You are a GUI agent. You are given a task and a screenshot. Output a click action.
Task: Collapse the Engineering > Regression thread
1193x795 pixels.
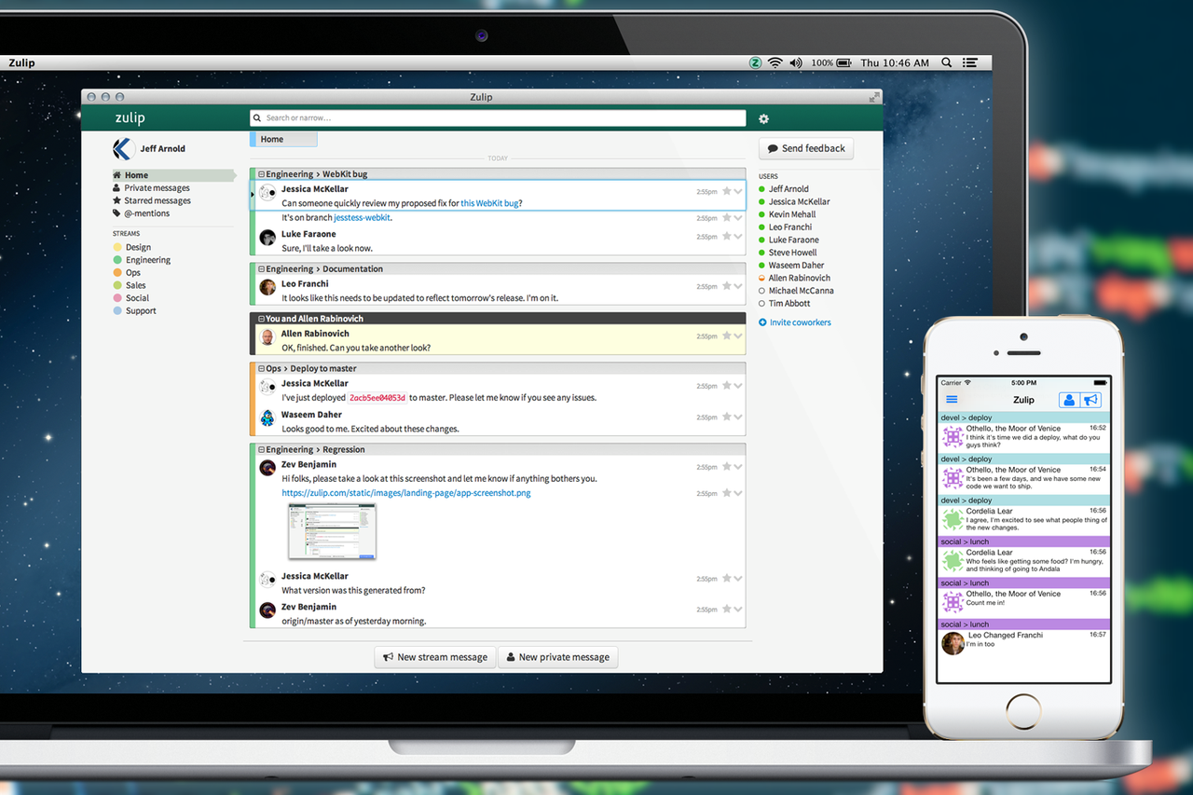pyautogui.click(x=261, y=449)
